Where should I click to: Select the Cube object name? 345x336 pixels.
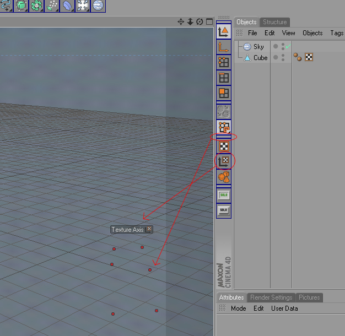click(261, 58)
